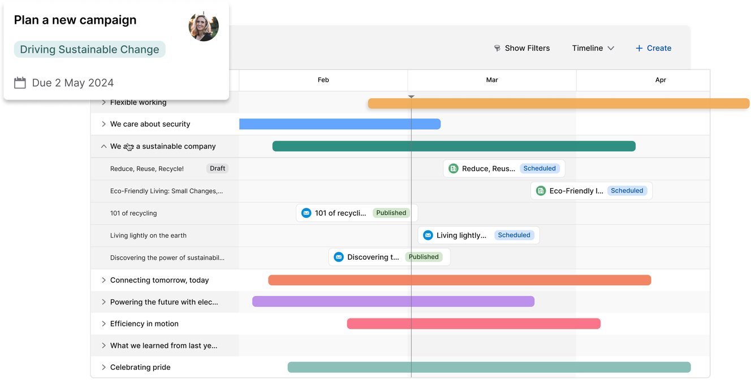
Task: Click the green document icon on Reduce, Reuse card
Action: coord(453,168)
